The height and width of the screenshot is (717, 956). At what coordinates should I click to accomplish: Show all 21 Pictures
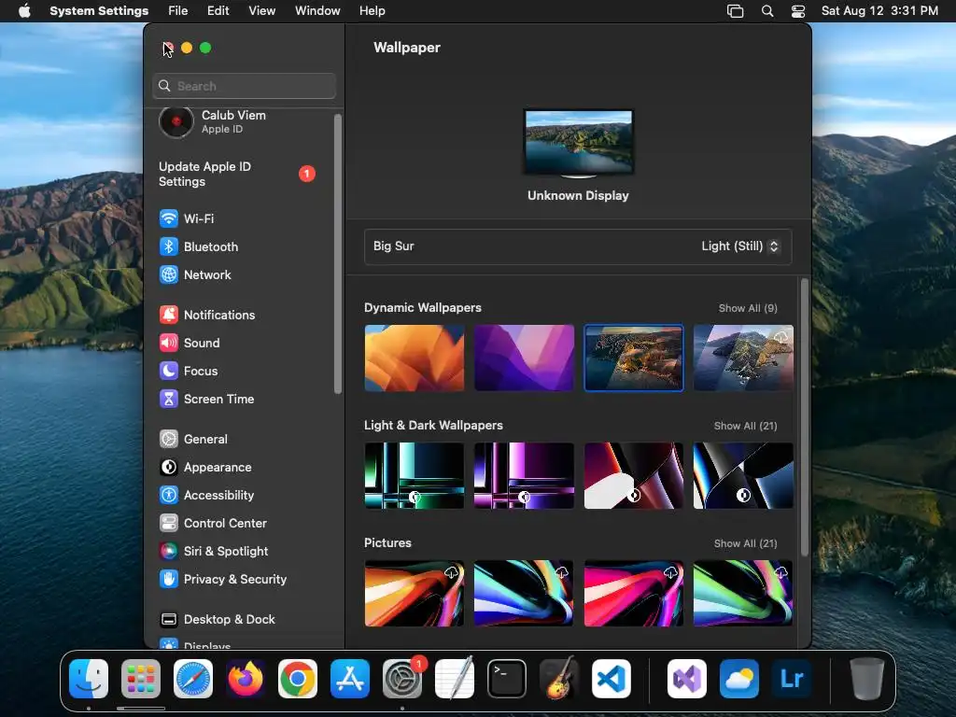745,544
